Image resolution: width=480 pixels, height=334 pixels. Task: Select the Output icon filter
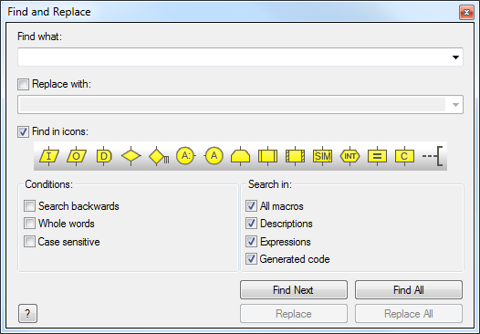[x=77, y=156]
